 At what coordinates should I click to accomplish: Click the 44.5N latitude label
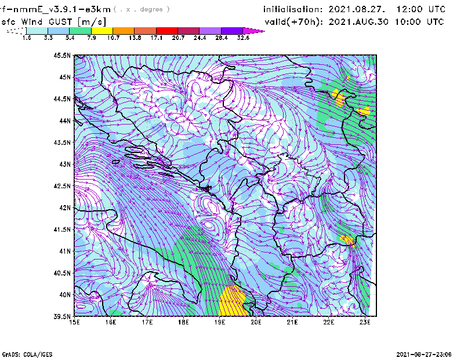click(62, 98)
